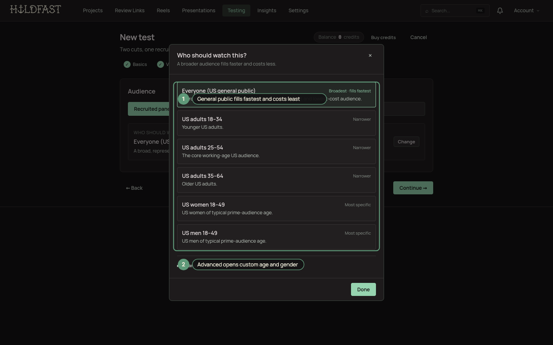Choose US adults 18–34 audience
This screenshot has width=553, height=345.
click(x=276, y=123)
